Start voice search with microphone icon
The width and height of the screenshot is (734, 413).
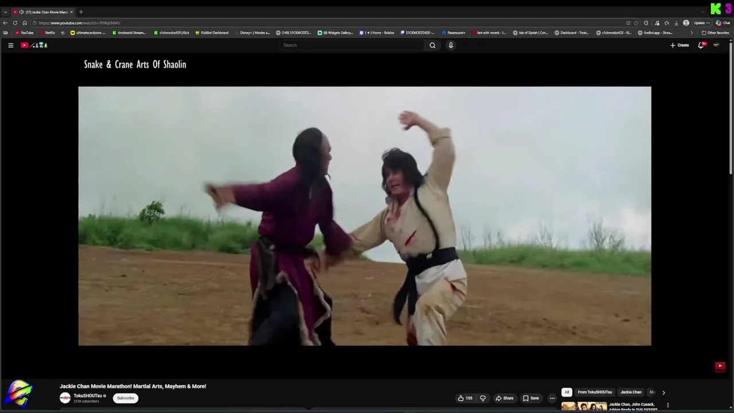[451, 45]
